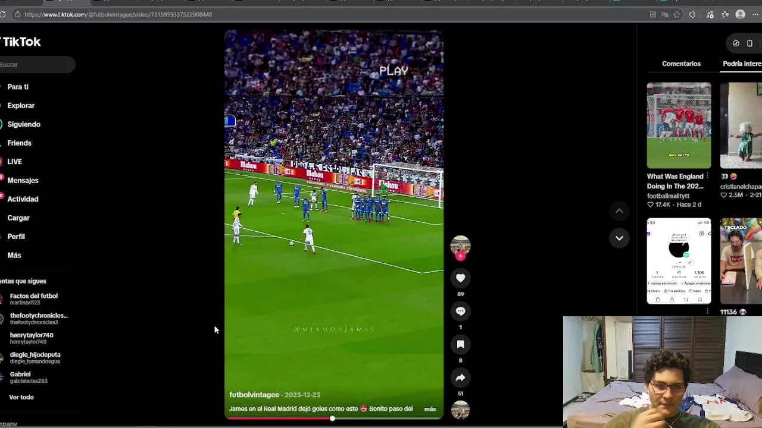Click the site info lock icon in address bar
This screenshot has width=762, height=428.
pos(17,14)
